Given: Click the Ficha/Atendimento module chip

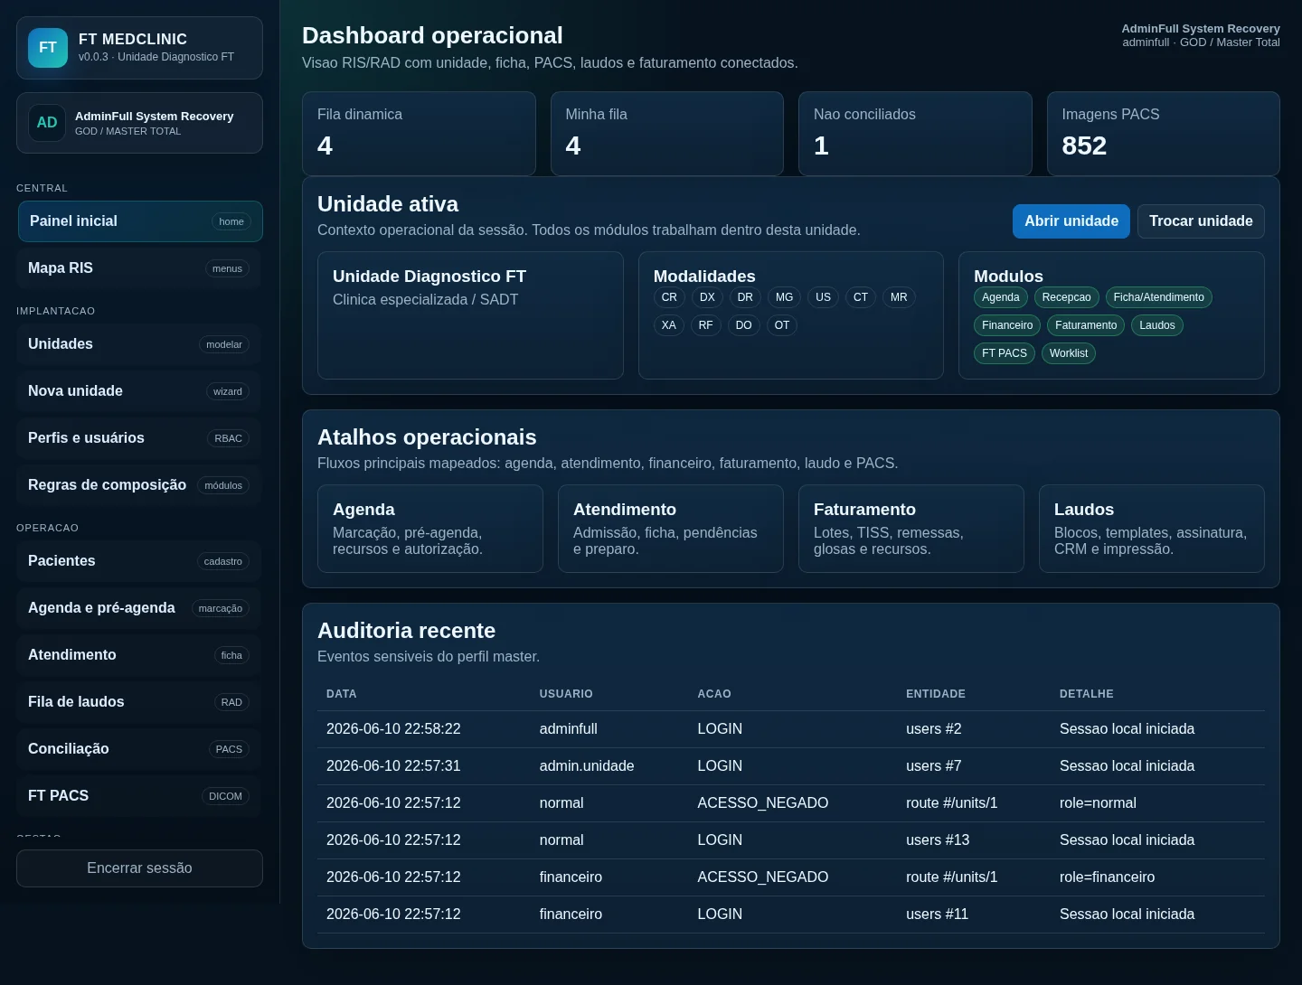Looking at the screenshot, I should coord(1158,297).
